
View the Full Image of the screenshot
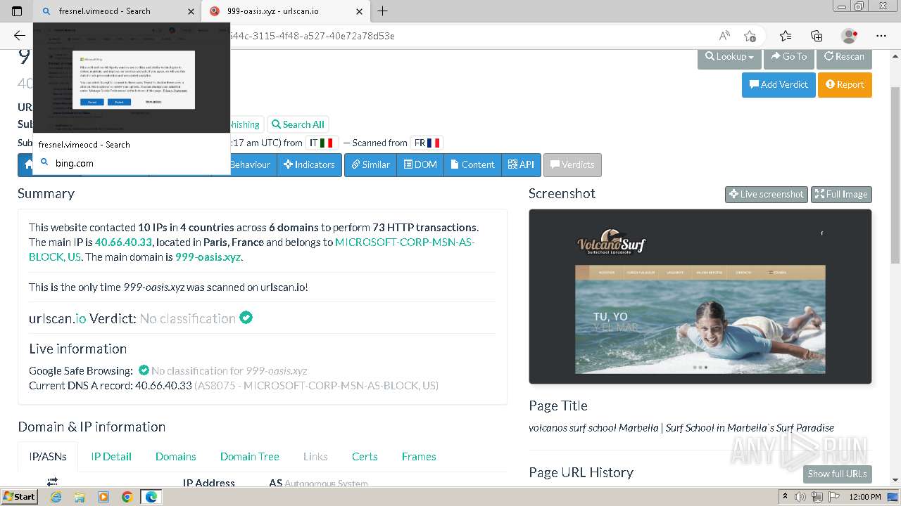point(841,195)
